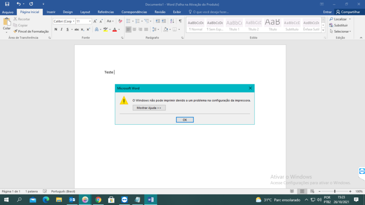This screenshot has height=205, width=365.
Task: Adjust the zoom slider handle
Action: click(x=335, y=191)
